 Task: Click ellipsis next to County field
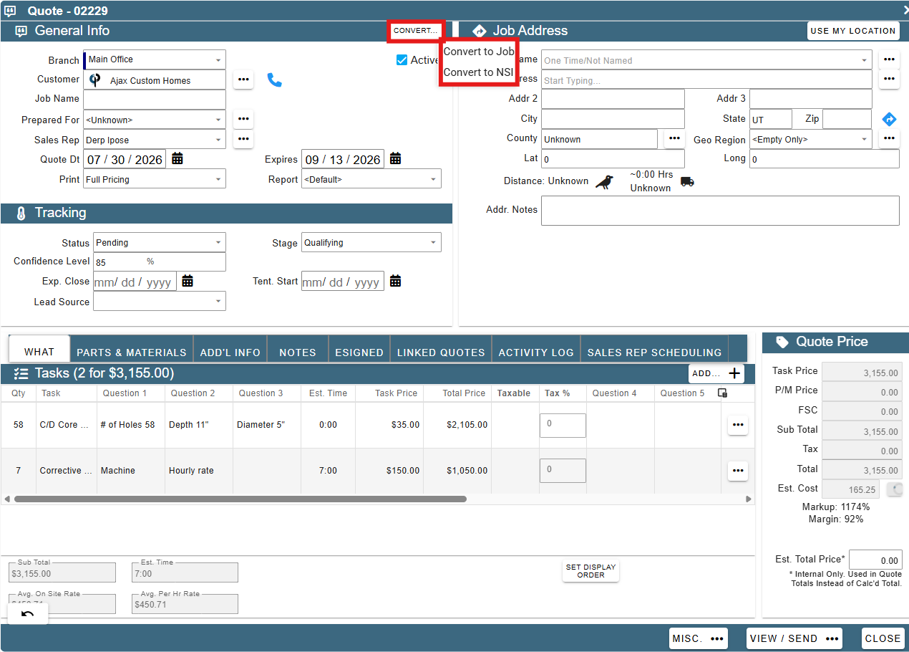point(674,139)
